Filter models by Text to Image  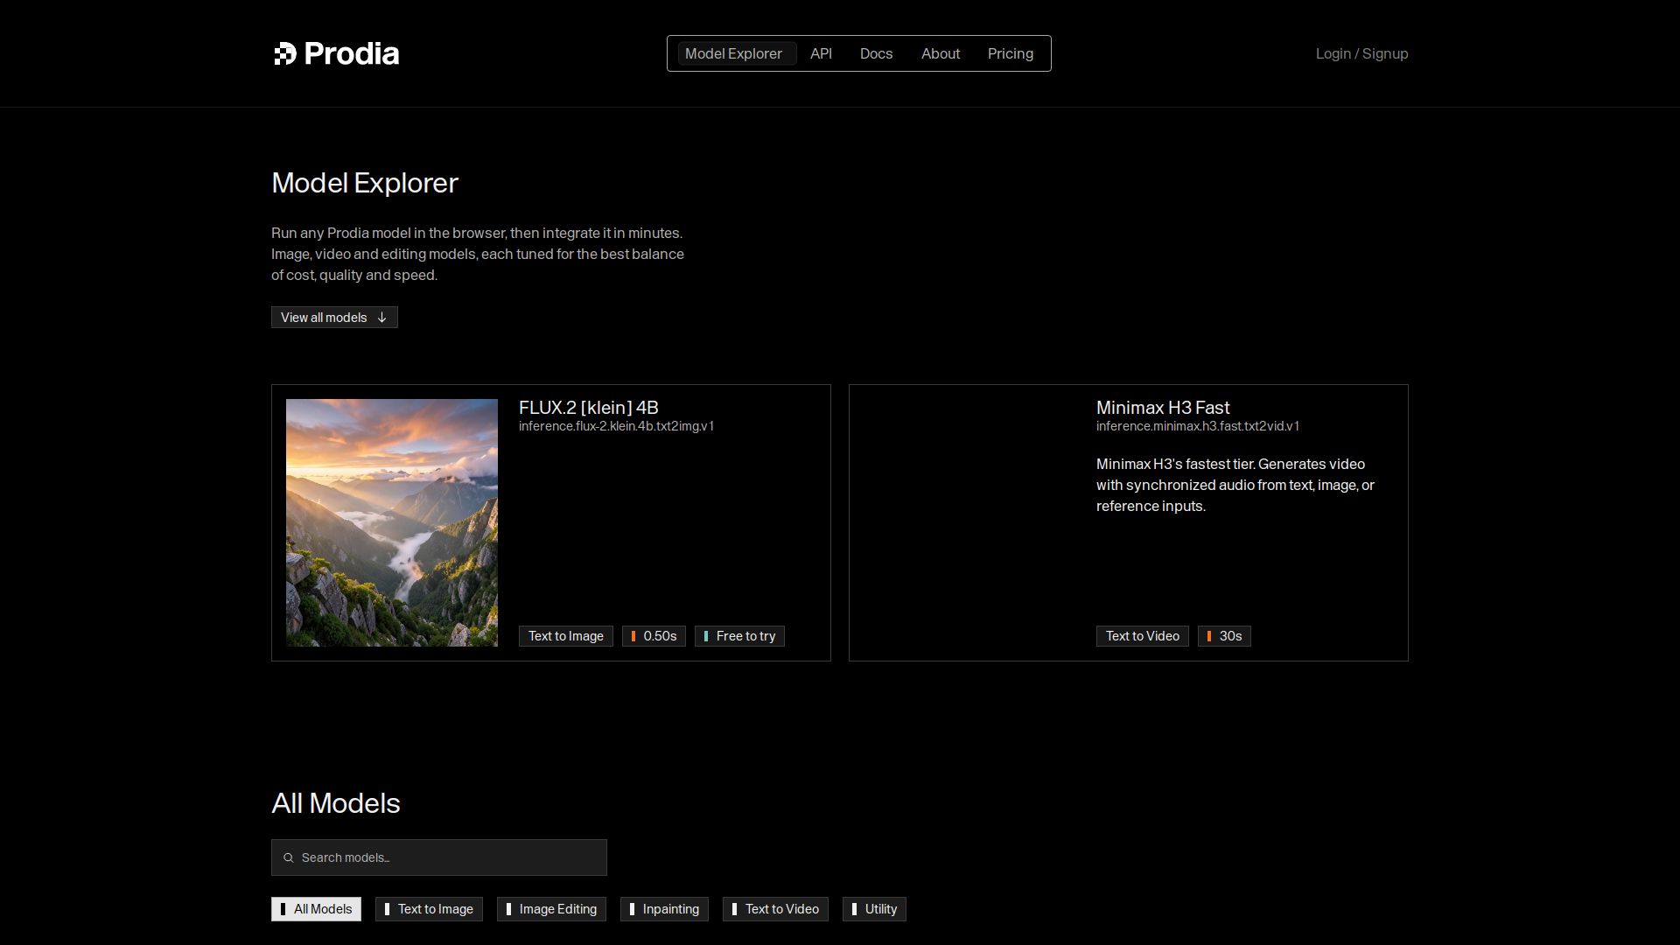[x=429, y=909]
